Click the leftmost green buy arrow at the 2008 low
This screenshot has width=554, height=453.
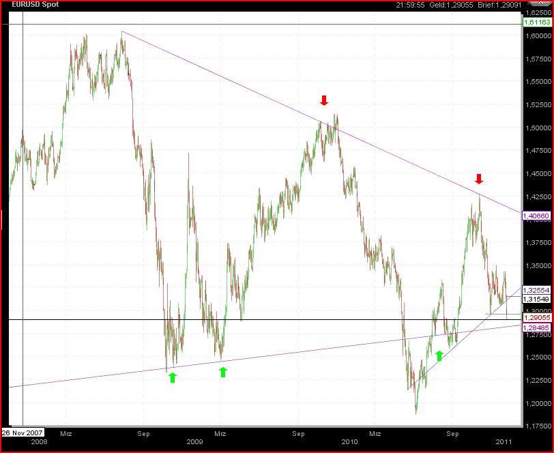click(173, 377)
